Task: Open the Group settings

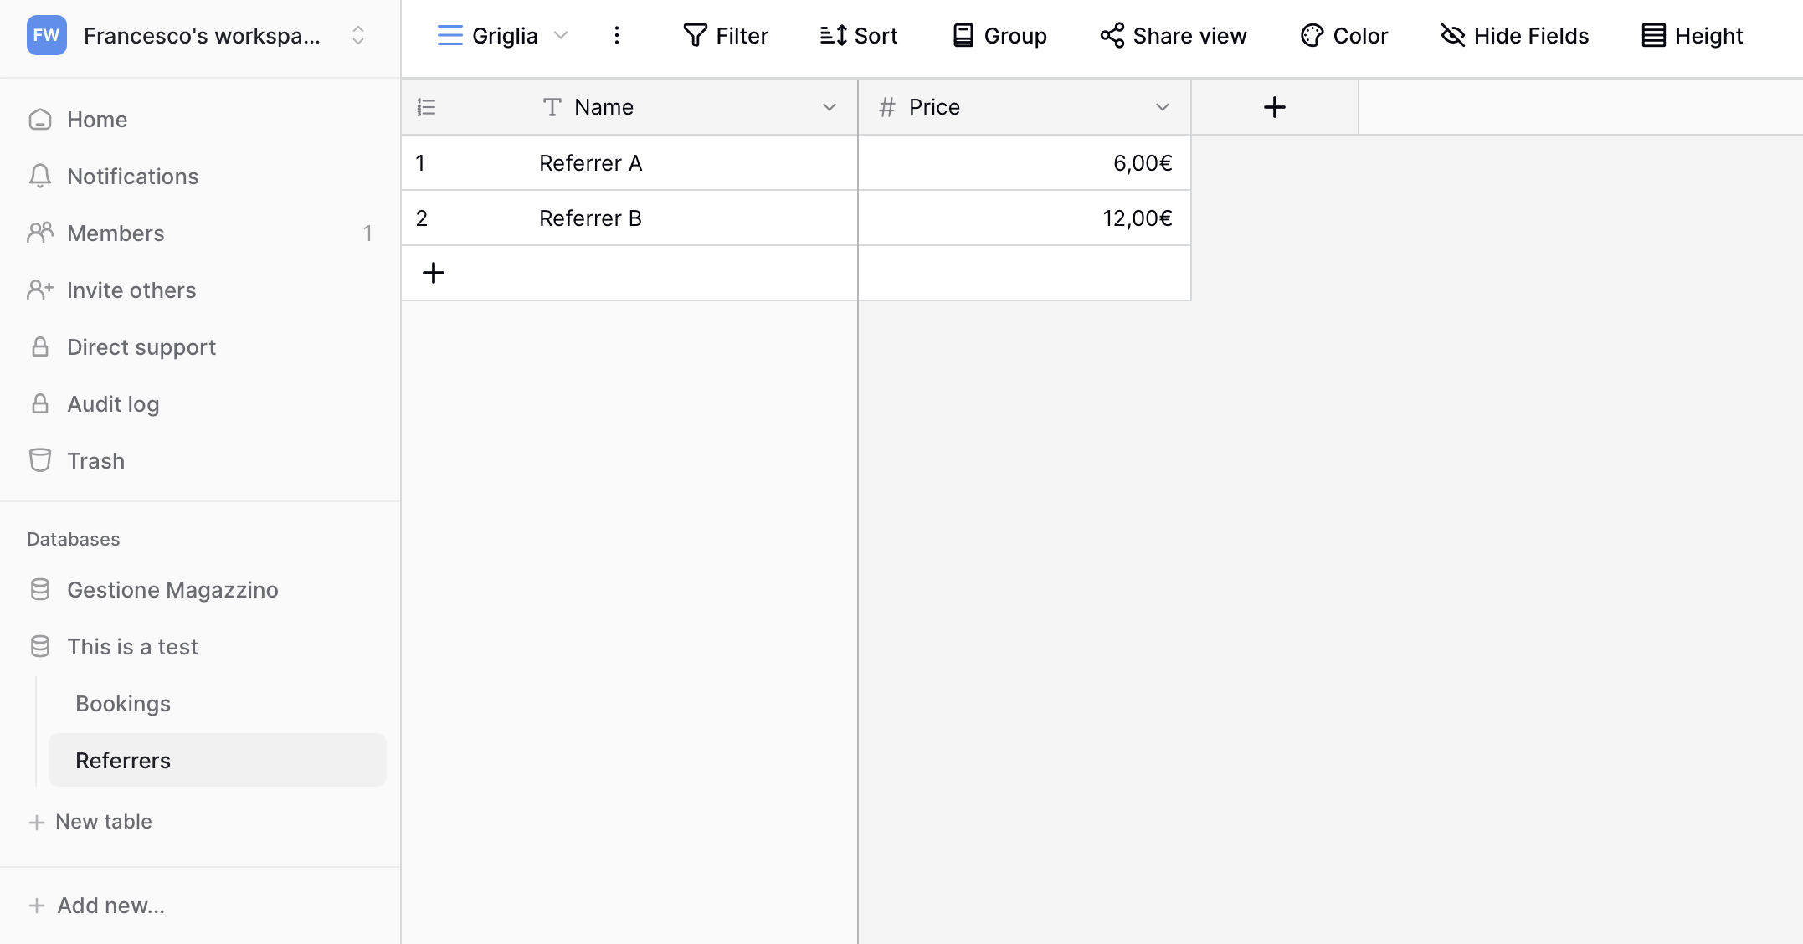Action: 999,35
